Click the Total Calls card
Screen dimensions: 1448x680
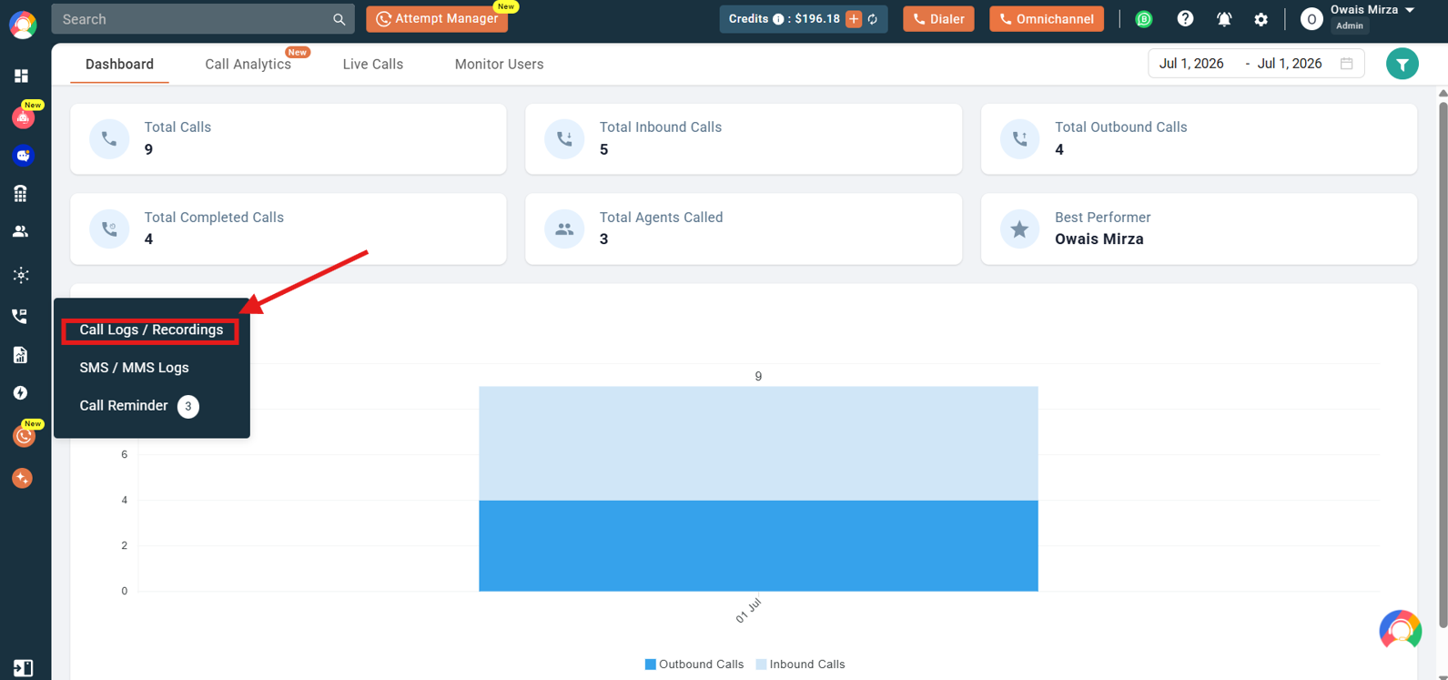[289, 138]
